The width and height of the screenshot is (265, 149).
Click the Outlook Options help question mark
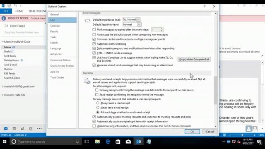tap(205, 7)
